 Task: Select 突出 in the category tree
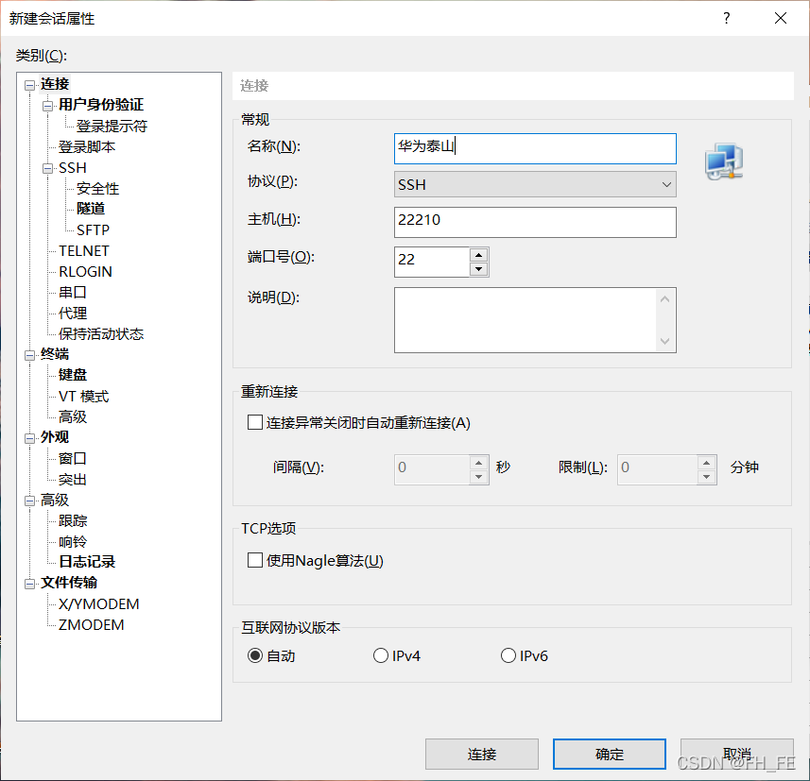(73, 479)
